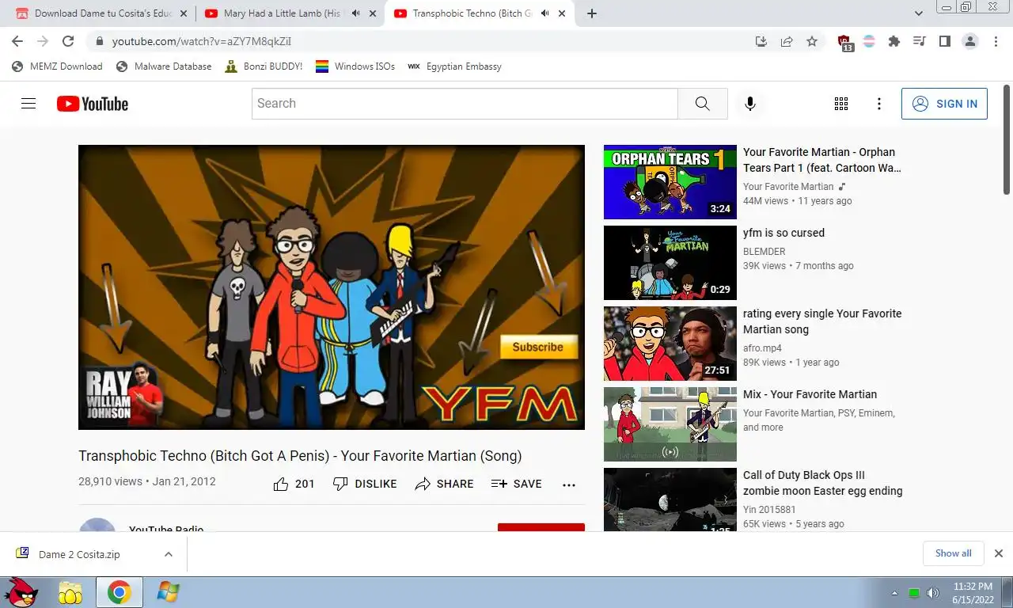This screenshot has width=1013, height=608.
Task: Start voice search with the microphone icon
Action: coord(750,104)
